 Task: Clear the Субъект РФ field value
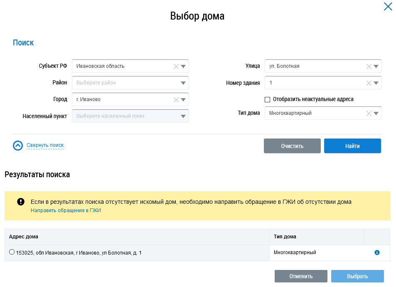(176, 66)
